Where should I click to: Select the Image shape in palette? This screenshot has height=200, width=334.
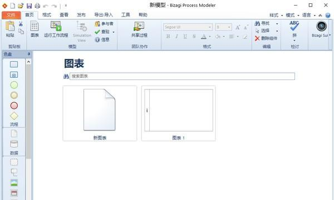14,183
